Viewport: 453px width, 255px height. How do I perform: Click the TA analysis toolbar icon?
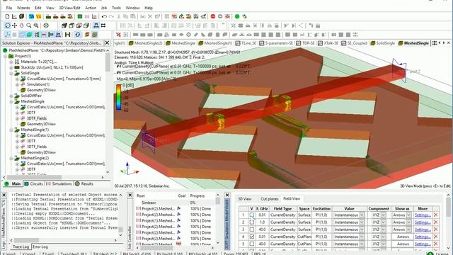[x=31, y=16]
